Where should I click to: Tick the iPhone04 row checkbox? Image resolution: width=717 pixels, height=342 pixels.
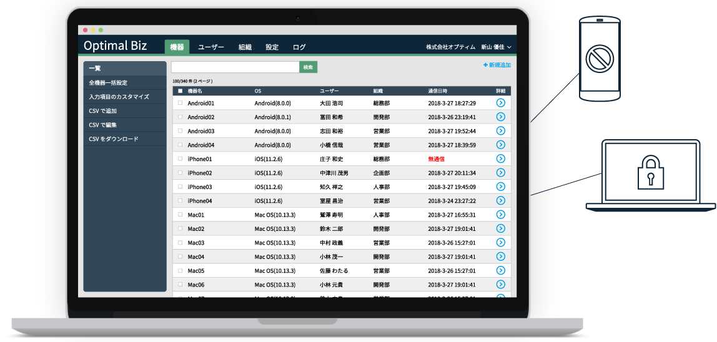pyautogui.click(x=180, y=201)
